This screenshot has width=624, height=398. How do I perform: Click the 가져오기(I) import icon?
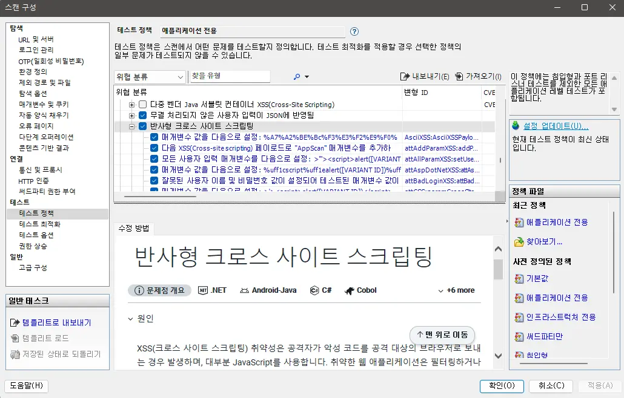[x=459, y=75]
